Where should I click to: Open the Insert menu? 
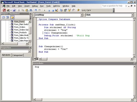coord(27,6)
